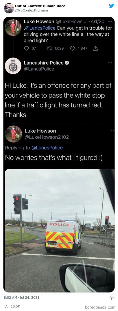
Task: Click the 8:02 AM Jul 24, 2021 timestamp
Action: (x=22, y=298)
